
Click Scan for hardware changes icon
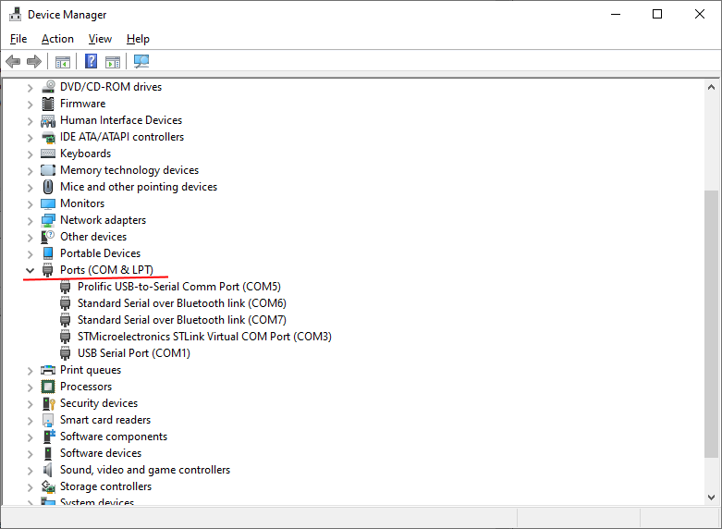[141, 62]
